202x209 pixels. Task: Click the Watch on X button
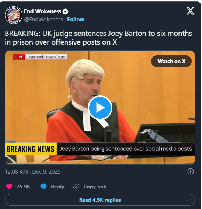171,61
